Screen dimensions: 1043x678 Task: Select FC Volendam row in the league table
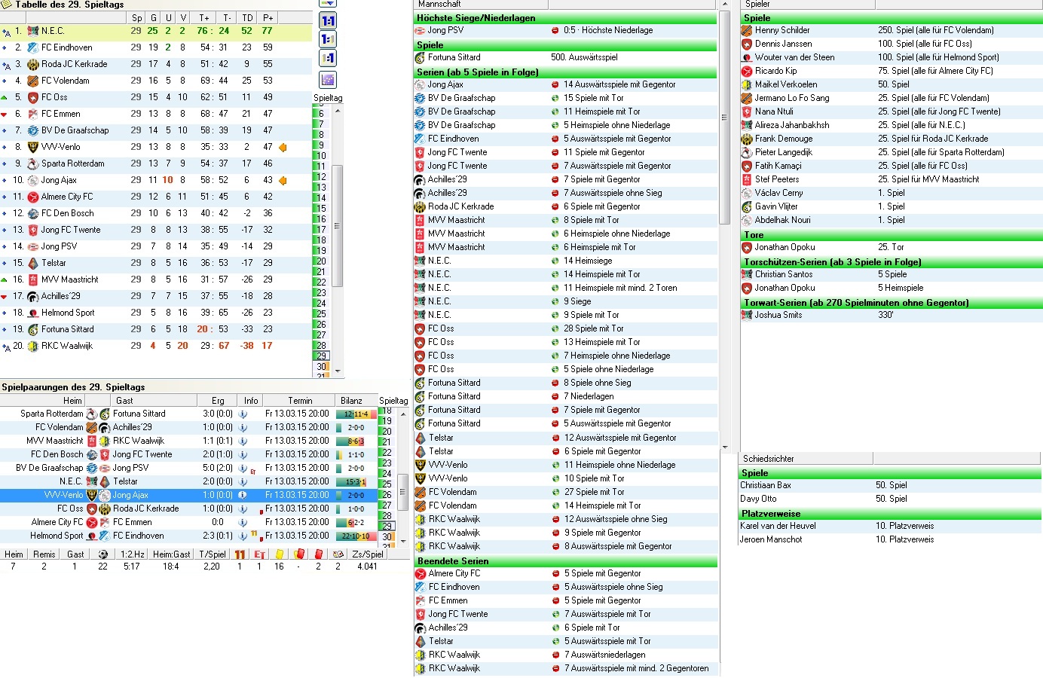pos(156,81)
